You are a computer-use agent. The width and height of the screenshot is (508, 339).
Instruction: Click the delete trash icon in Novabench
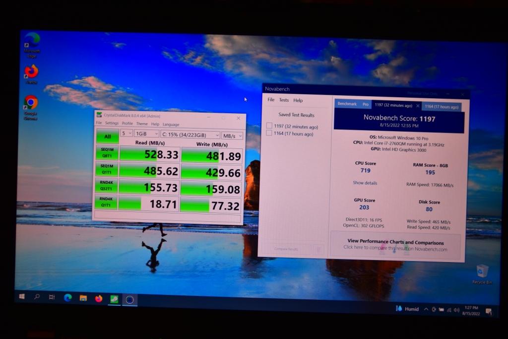[318, 250]
